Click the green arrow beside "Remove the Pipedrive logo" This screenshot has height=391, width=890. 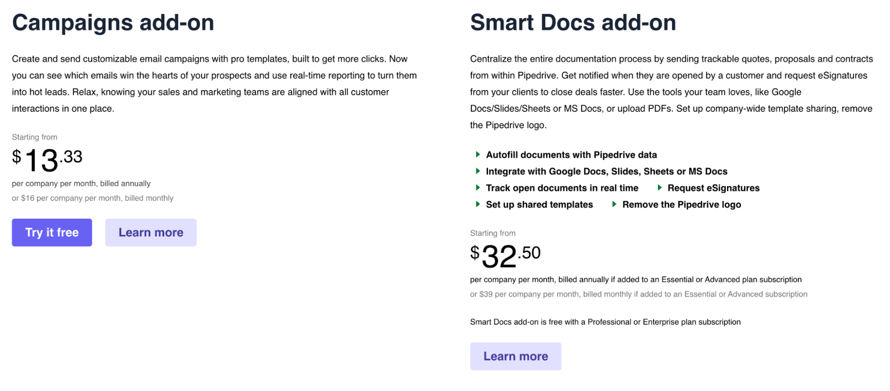click(x=614, y=204)
